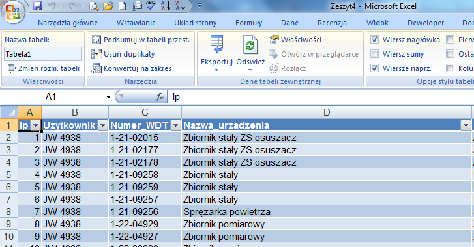474x247 pixels.
Task: Click the Office button orb
Action: [x=12, y=12]
